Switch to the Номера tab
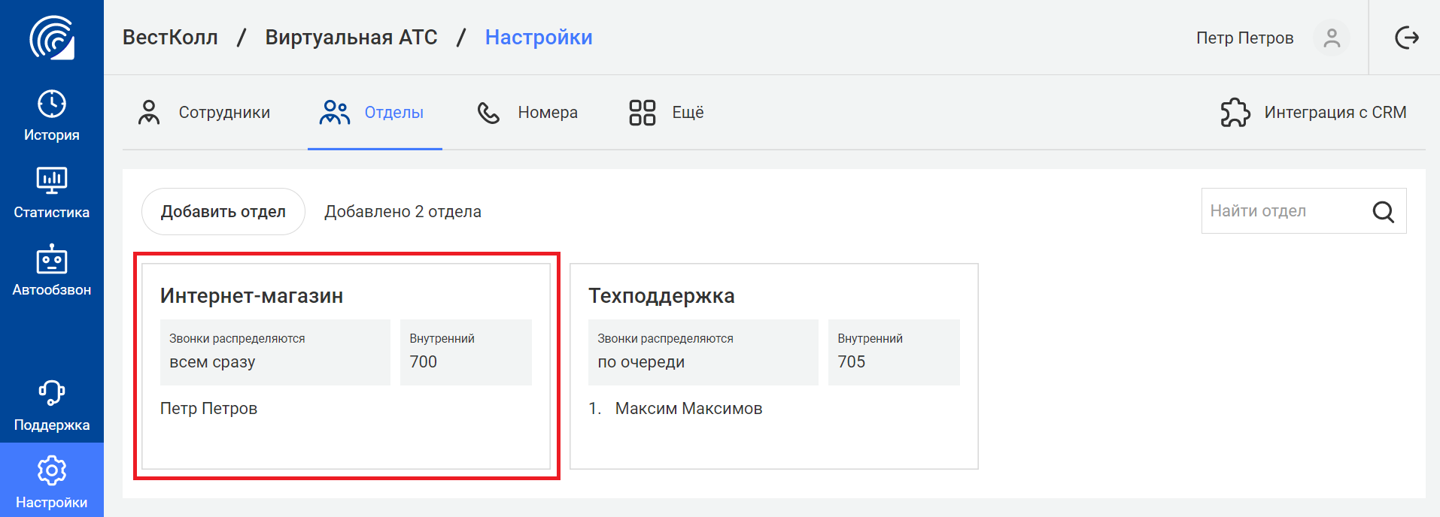The image size is (1440, 517). 548,113
